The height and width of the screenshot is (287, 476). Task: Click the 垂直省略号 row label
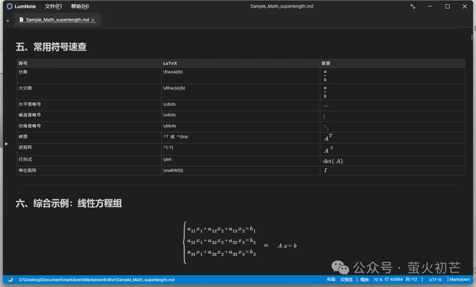pyautogui.click(x=30, y=115)
